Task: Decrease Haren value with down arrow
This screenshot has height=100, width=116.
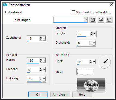Action: (x=41, y=62)
